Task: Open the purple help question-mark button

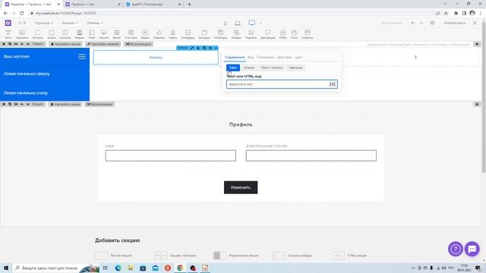Action: pyautogui.click(x=456, y=249)
